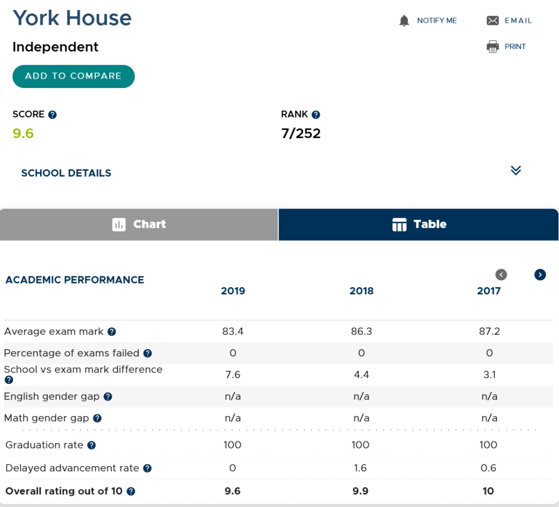Screen dimensions: 559x507
Task: Click the 83.4 average exam mark value
Action: click(x=233, y=331)
